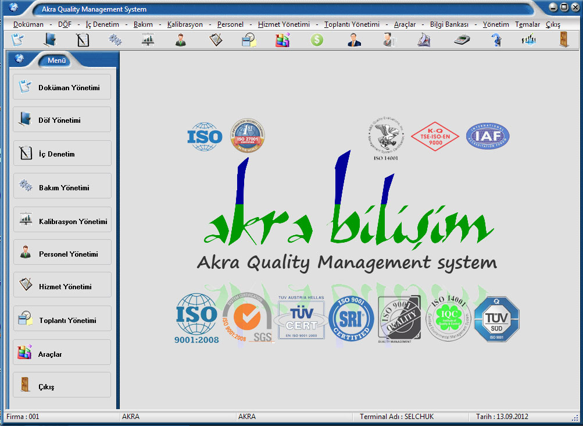Click the blue book toolbar icon
The width and height of the screenshot is (583, 426).
49,40
